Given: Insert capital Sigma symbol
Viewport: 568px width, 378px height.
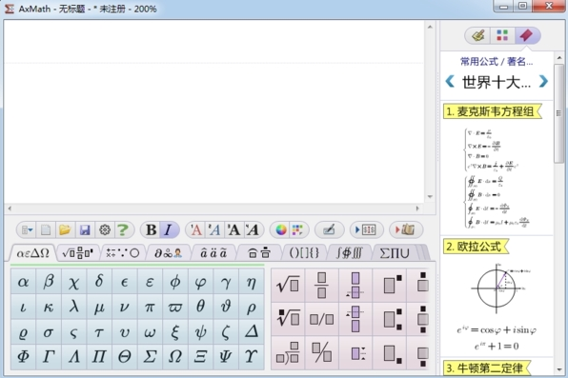Looking at the screenshot, I should [150, 357].
